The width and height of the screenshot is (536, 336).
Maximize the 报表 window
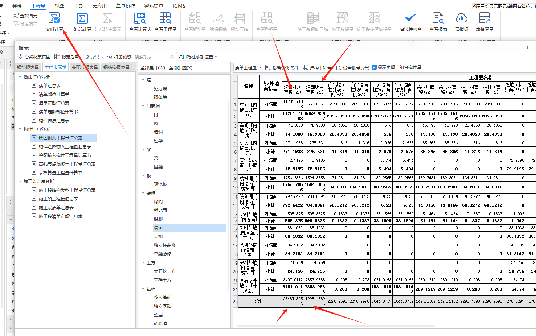click(x=529, y=47)
